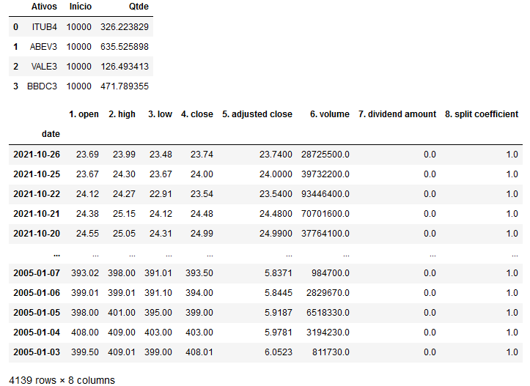Select the Ativos column header
Viewport: 530px width, 386px height.
point(44,7)
